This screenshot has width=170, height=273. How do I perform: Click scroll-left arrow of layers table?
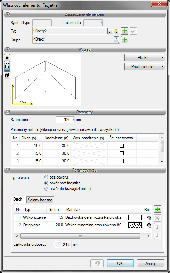17,236
